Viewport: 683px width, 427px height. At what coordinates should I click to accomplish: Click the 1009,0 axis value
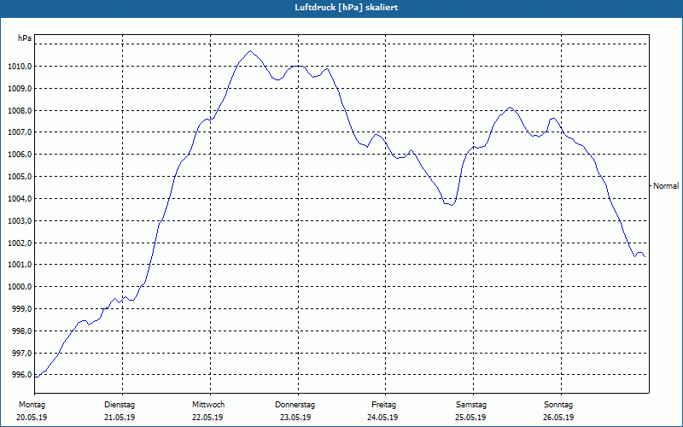coord(20,89)
